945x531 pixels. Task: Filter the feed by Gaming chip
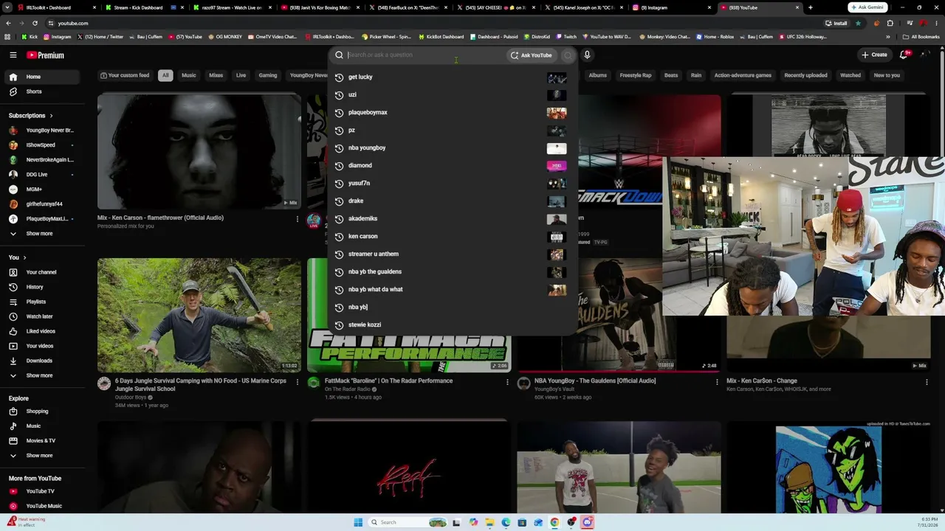pos(268,75)
